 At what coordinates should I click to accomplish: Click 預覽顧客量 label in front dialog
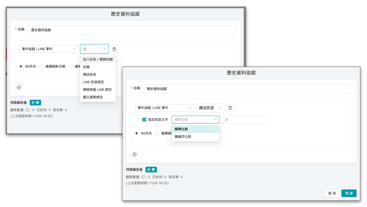point(134,169)
